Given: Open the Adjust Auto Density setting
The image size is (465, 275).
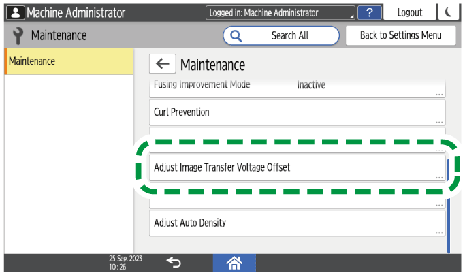Looking at the screenshot, I should [297, 223].
